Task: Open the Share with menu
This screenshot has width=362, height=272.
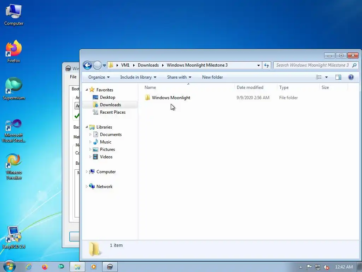Action: click(x=179, y=77)
